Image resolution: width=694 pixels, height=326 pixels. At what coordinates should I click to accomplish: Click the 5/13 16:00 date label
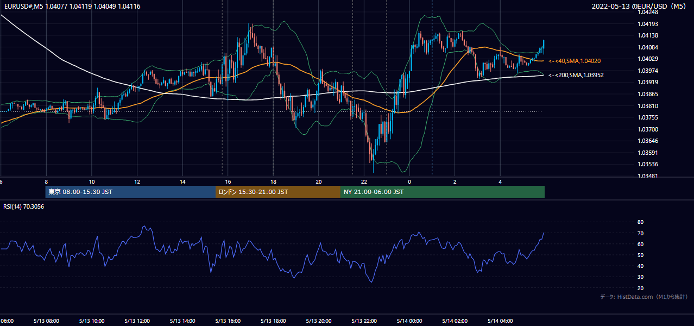point(228,321)
